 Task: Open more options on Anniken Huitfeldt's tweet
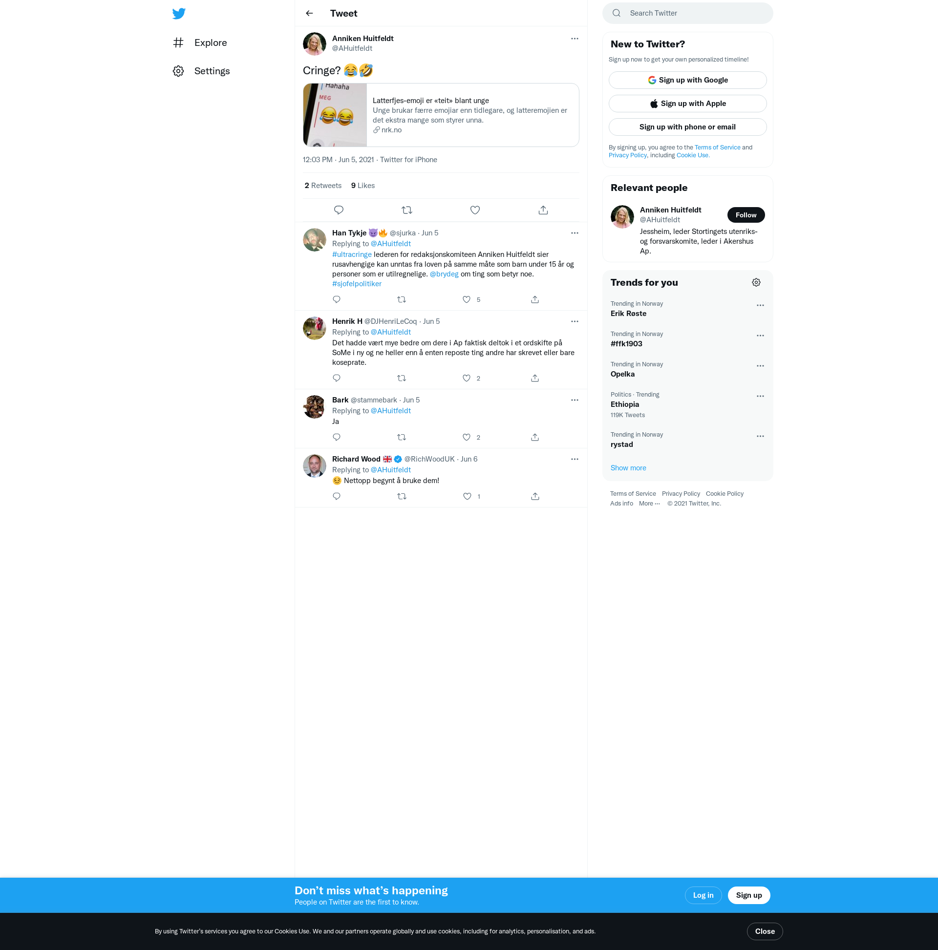(575, 39)
